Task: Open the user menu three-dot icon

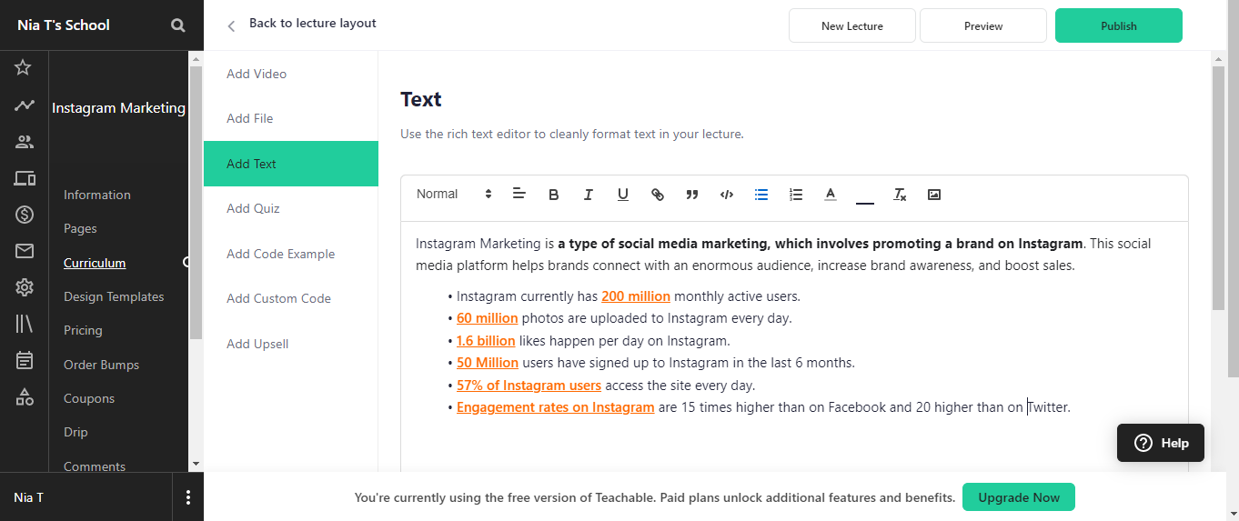Action: pos(188,497)
